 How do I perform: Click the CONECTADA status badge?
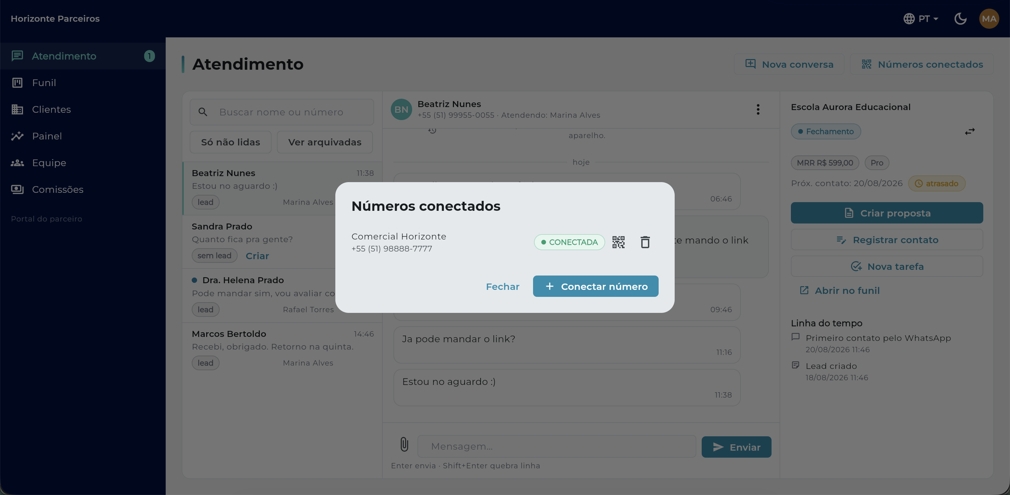pos(569,242)
